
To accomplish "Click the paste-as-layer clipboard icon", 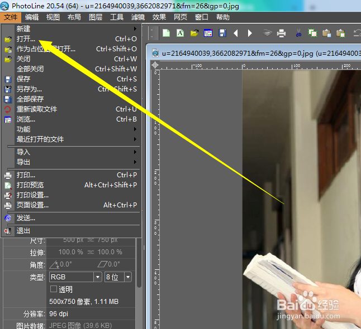I will coord(340,33).
